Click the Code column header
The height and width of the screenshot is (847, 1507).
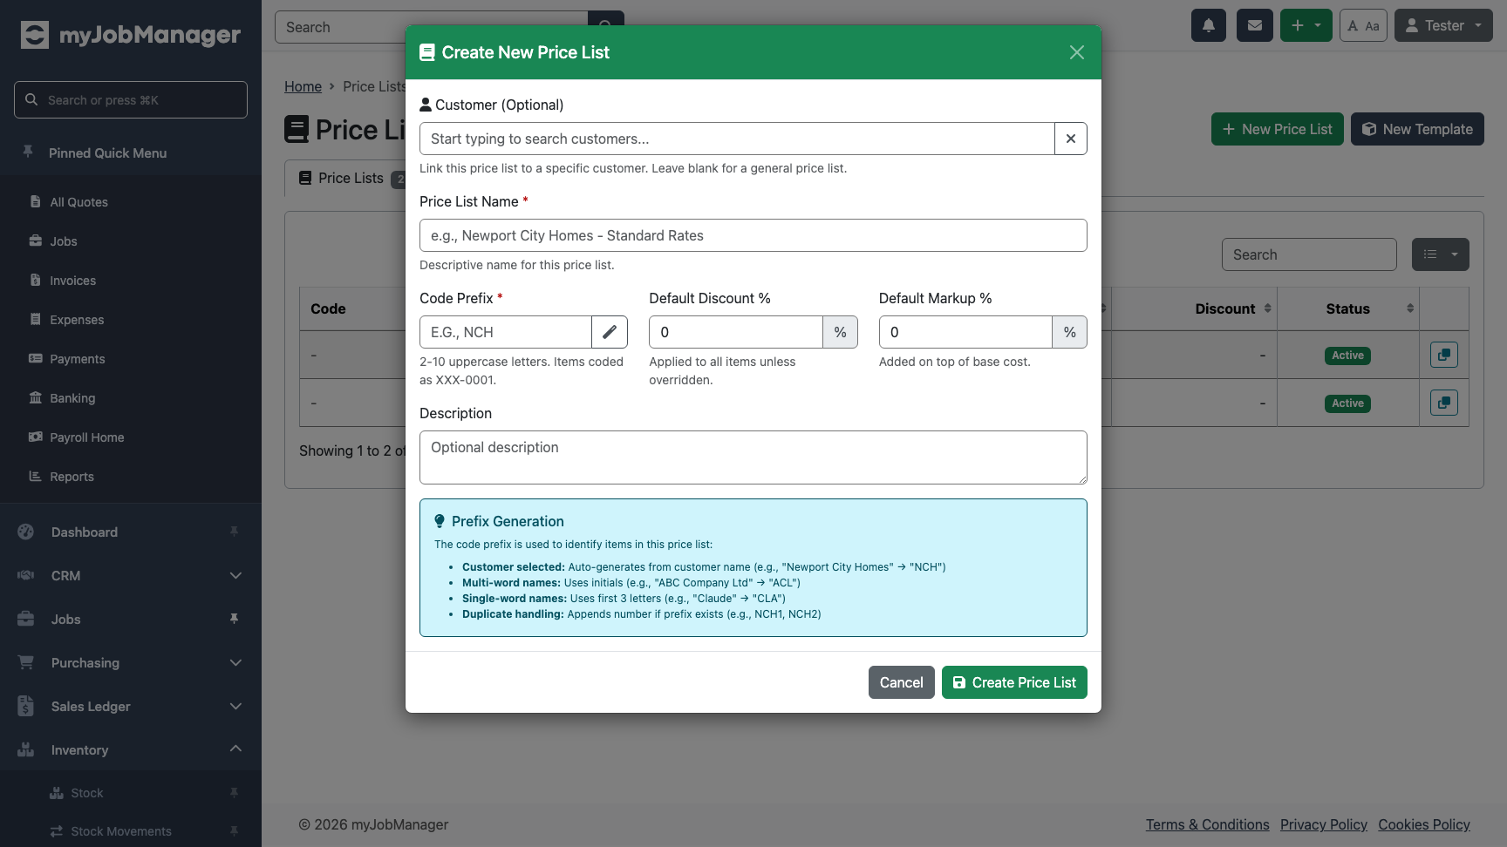click(x=328, y=308)
